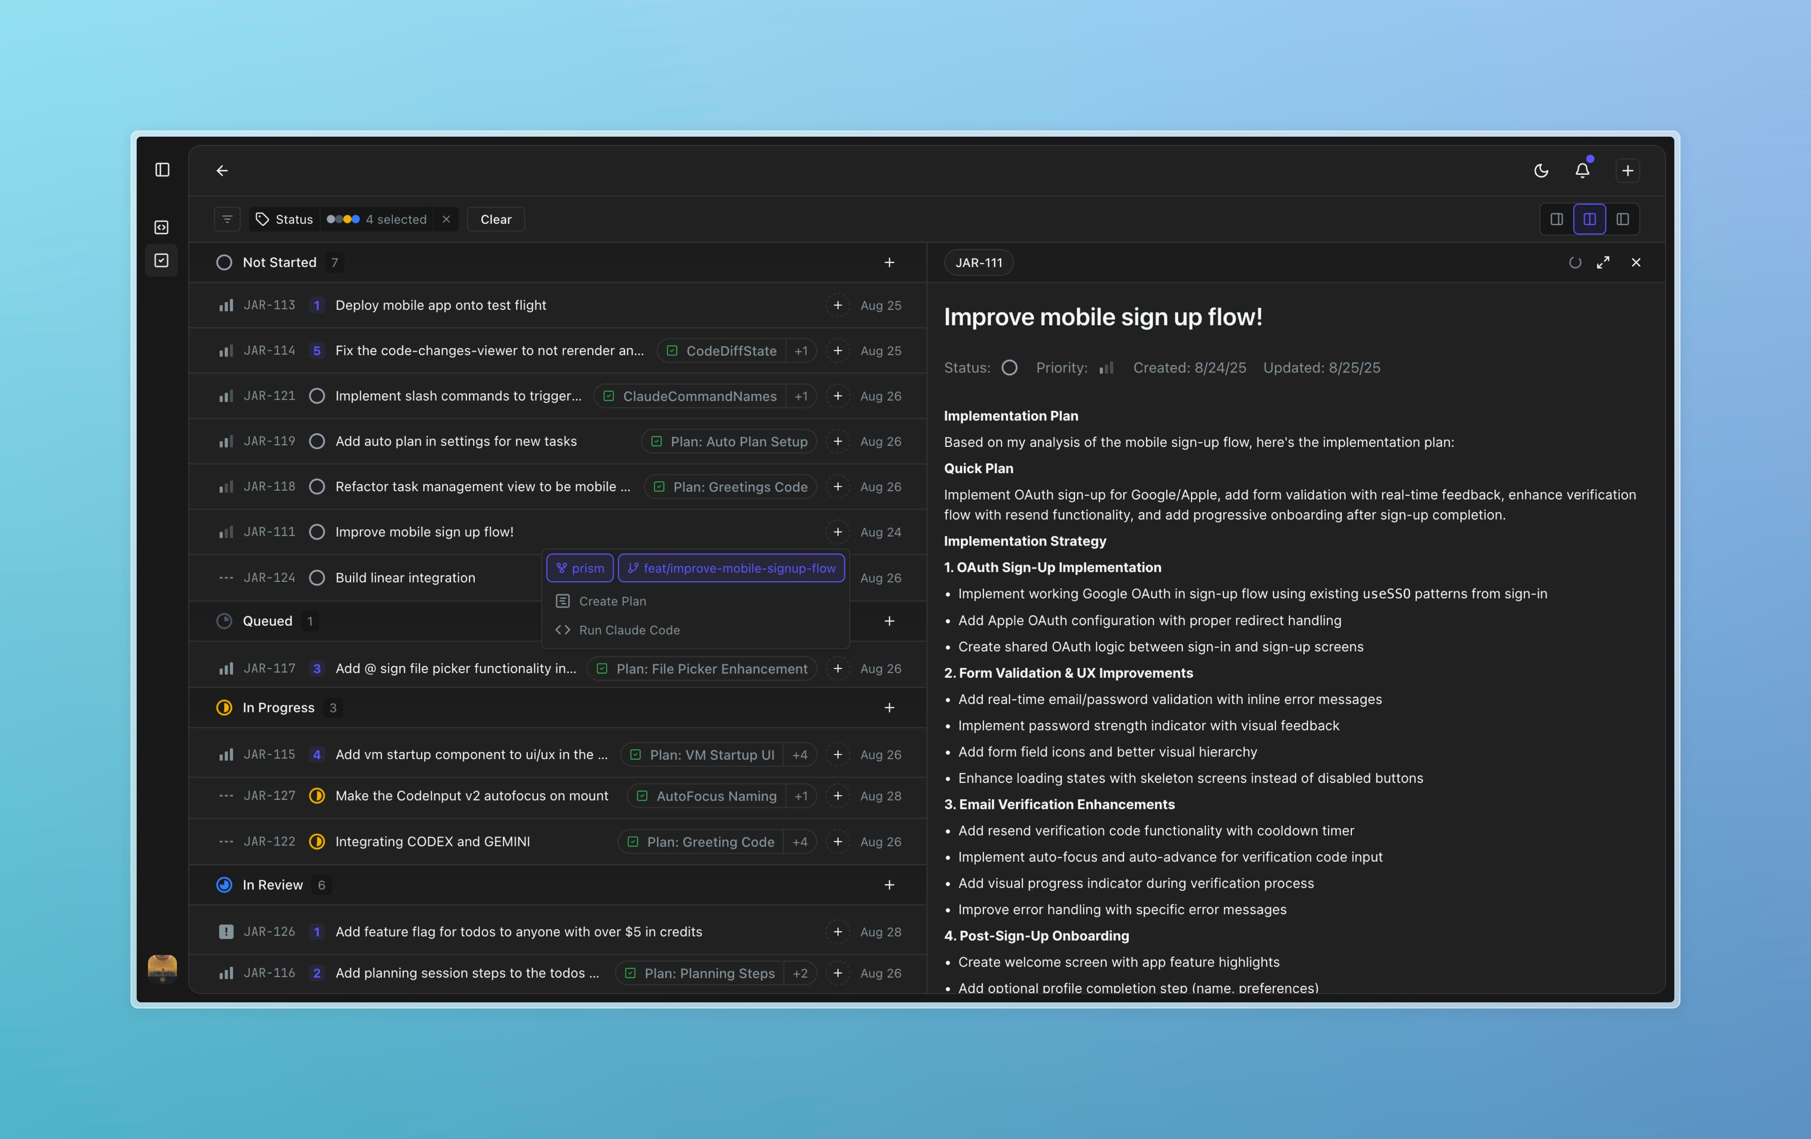Click the feat/improve-mobile-signup-flow branch chip
This screenshot has width=1811, height=1139.
731,568
